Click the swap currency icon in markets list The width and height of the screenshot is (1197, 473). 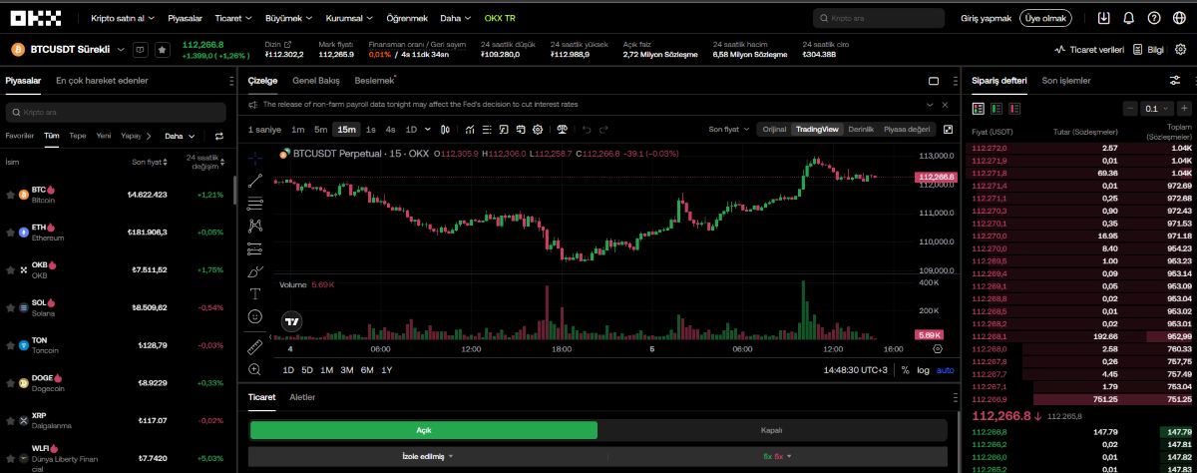[217, 136]
